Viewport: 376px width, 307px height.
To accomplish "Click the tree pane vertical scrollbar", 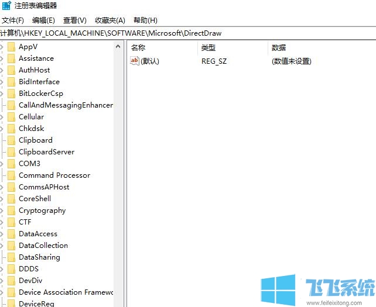I will click(119, 175).
